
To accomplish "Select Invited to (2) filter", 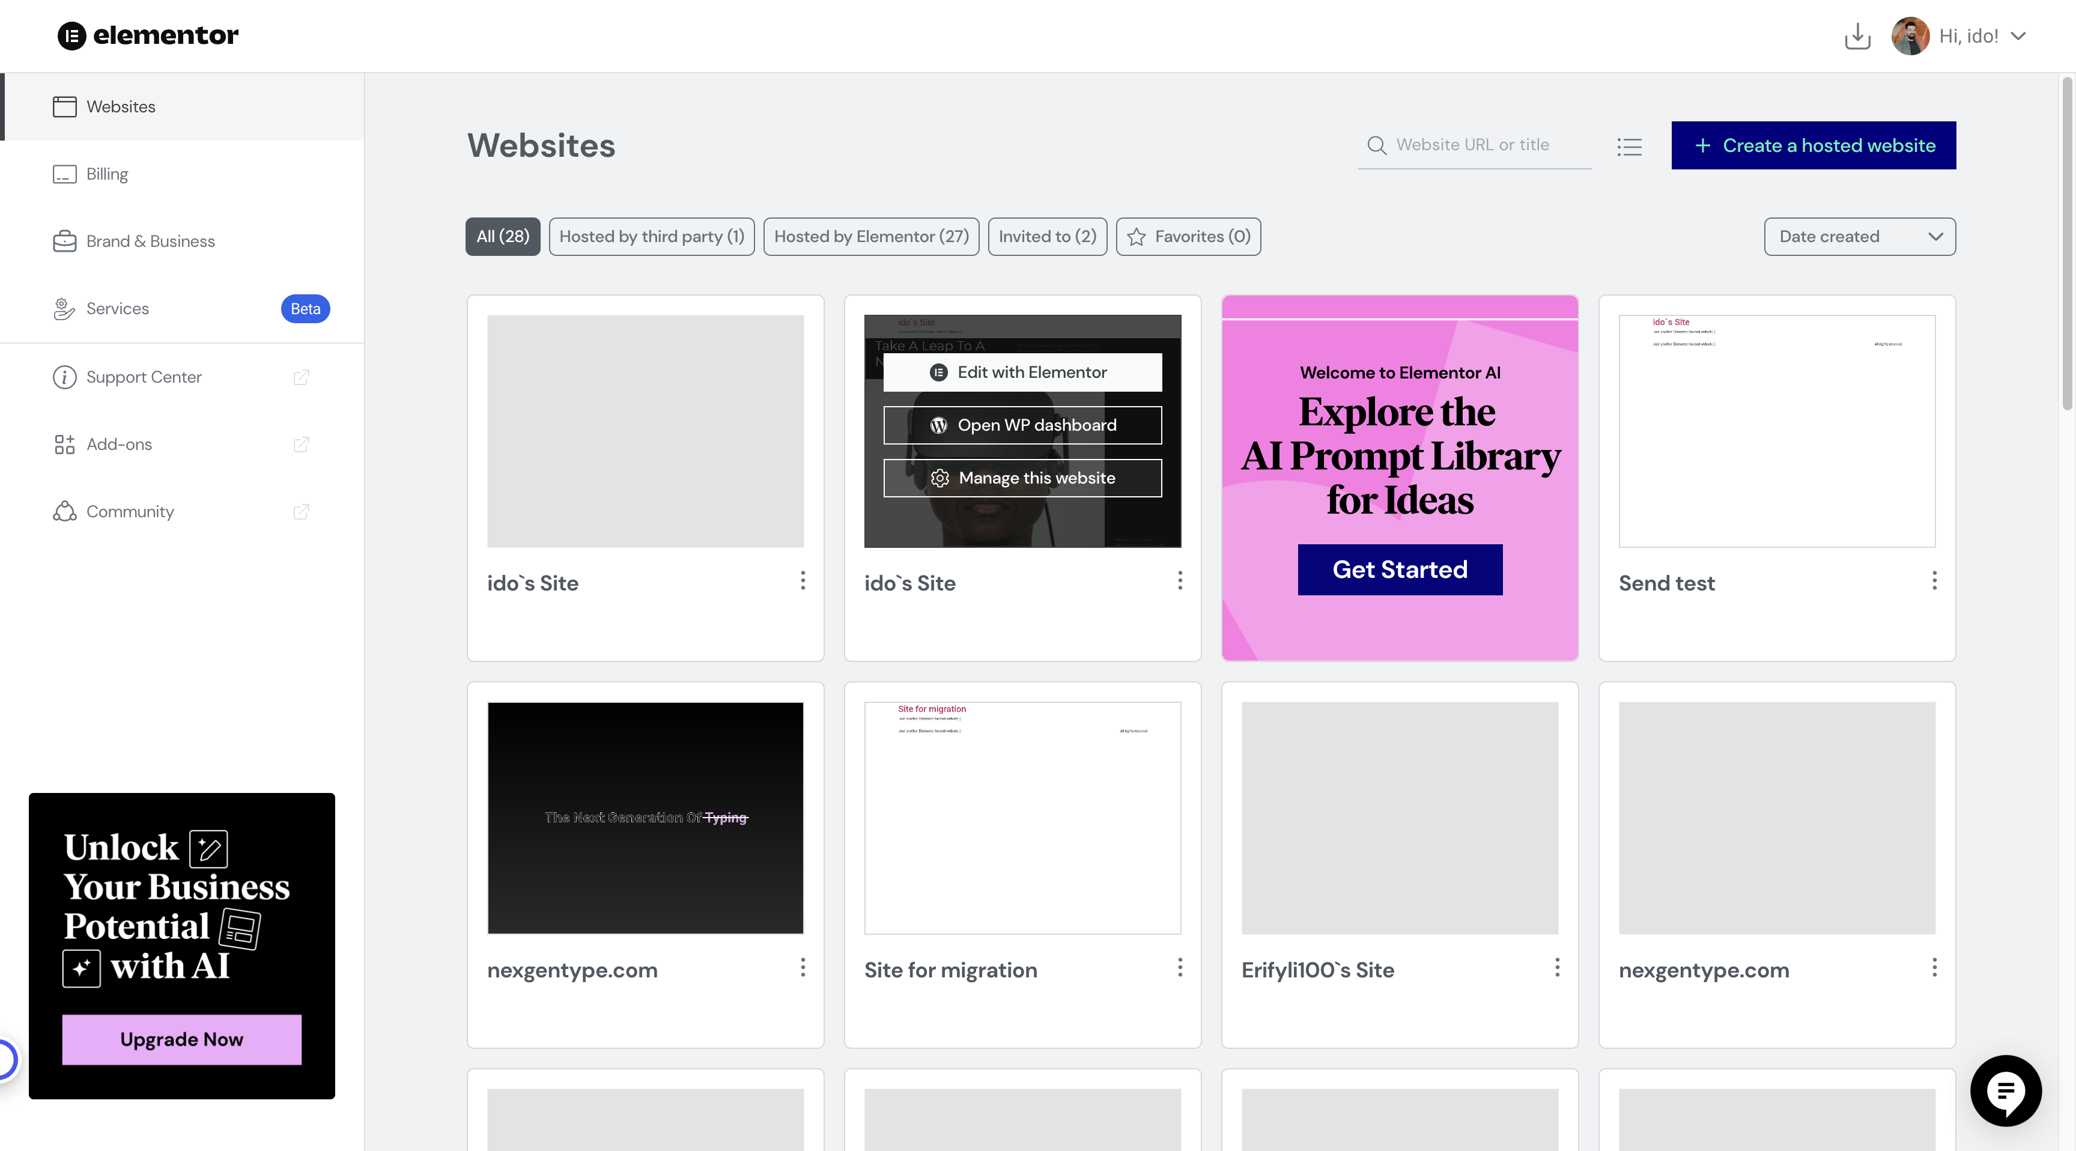I will (1047, 237).
